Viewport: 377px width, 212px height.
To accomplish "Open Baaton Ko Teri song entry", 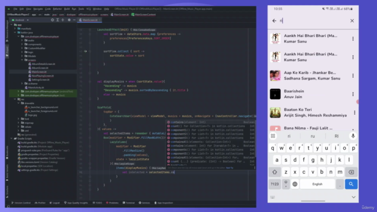I will 313,112.
